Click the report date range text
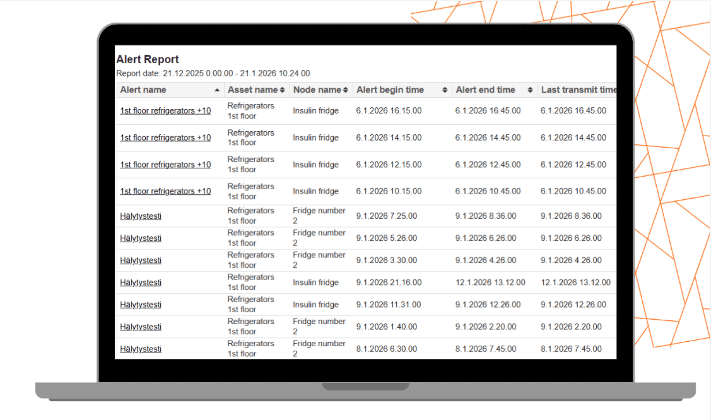This screenshot has width=711, height=420. [x=213, y=74]
